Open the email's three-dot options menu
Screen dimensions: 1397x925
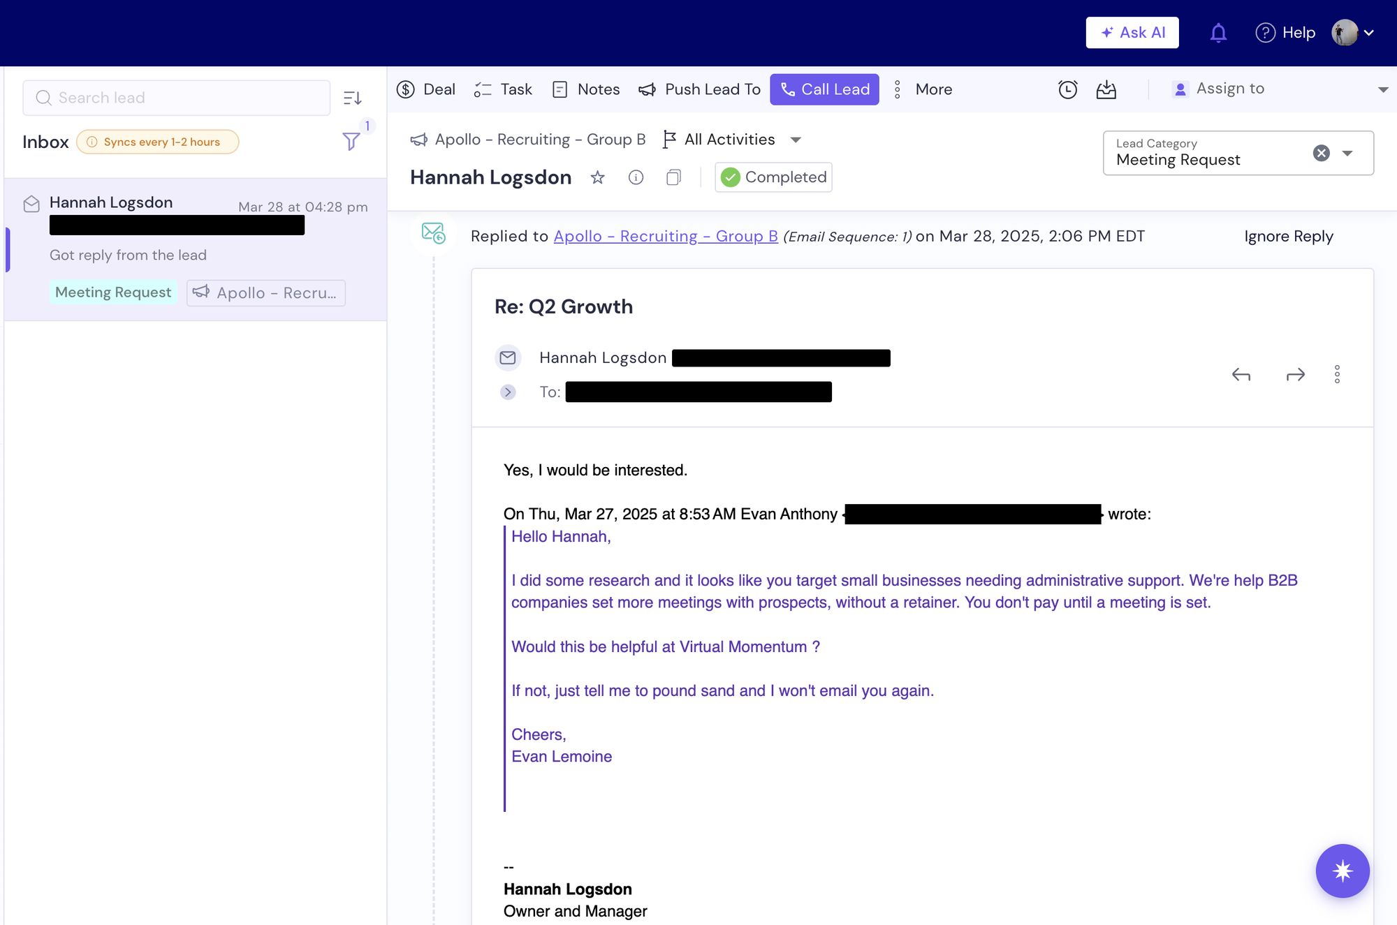pos(1337,375)
